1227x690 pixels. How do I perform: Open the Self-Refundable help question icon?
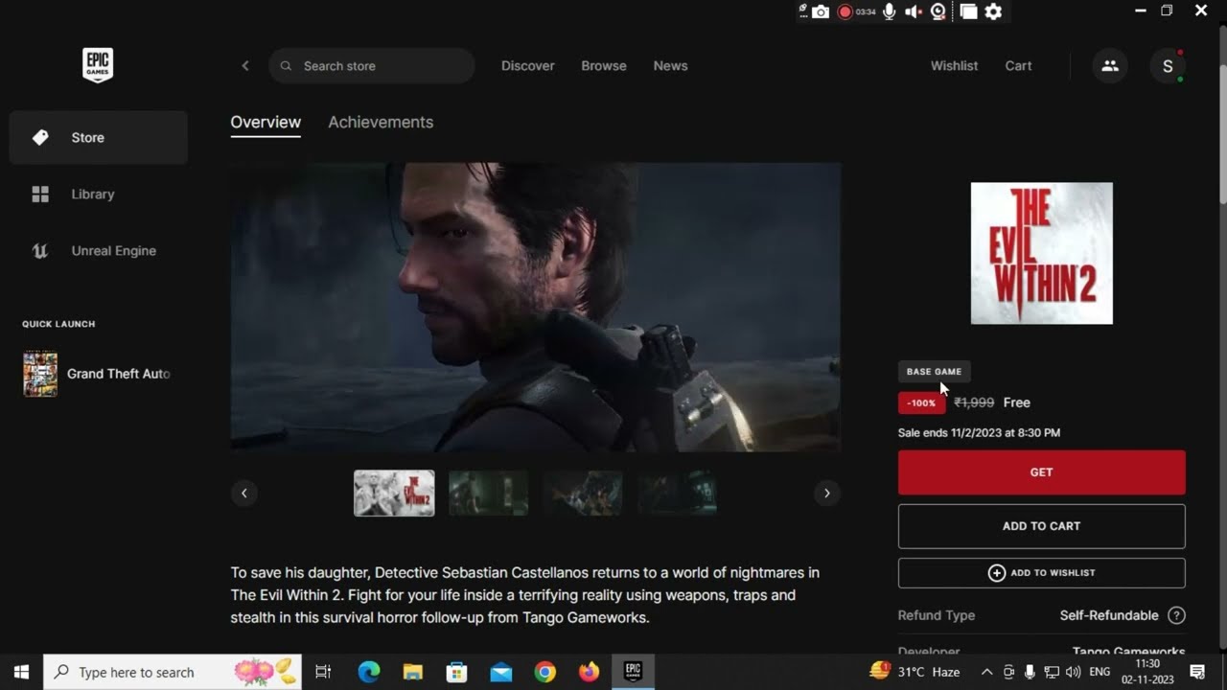[x=1176, y=615]
